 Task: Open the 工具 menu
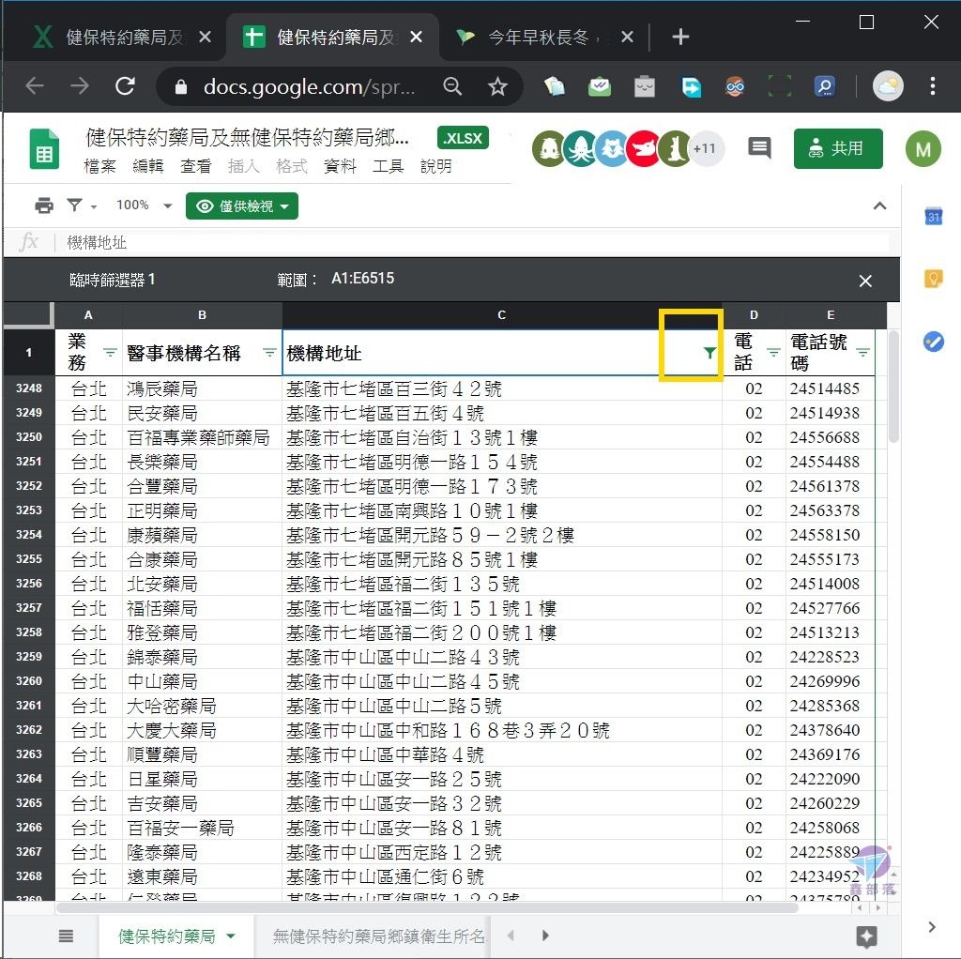(x=388, y=166)
